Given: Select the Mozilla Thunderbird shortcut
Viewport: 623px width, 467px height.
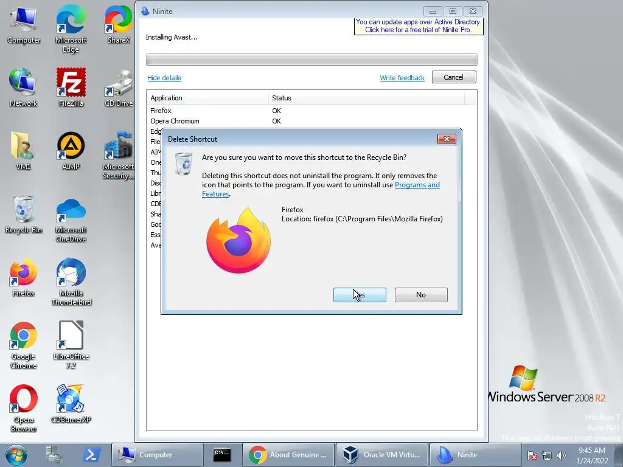Looking at the screenshot, I should click(71, 282).
